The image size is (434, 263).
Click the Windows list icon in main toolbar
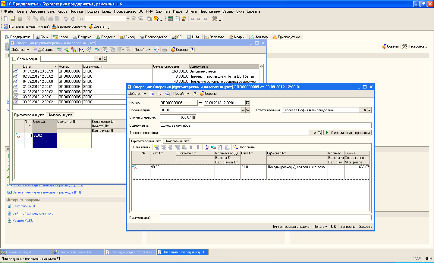coord(149,19)
